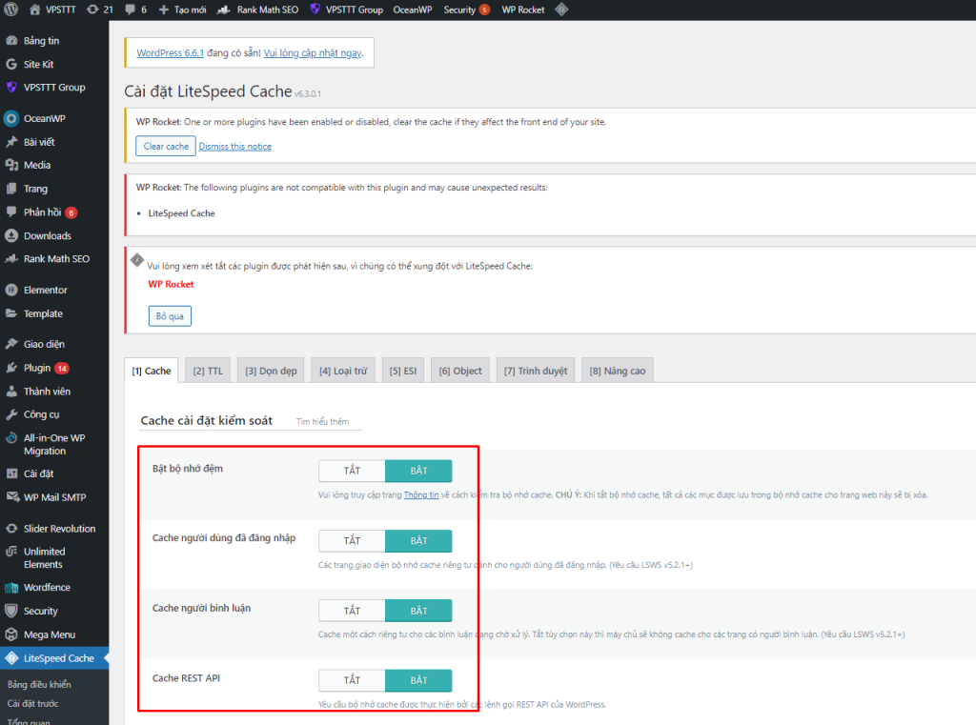This screenshot has height=725, width=976.
Task: Open Cài đặt settings in sidebar
Action: click(x=54, y=473)
